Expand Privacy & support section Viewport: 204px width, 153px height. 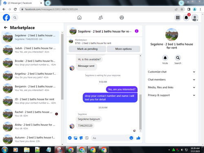pyautogui.click(x=171, y=95)
